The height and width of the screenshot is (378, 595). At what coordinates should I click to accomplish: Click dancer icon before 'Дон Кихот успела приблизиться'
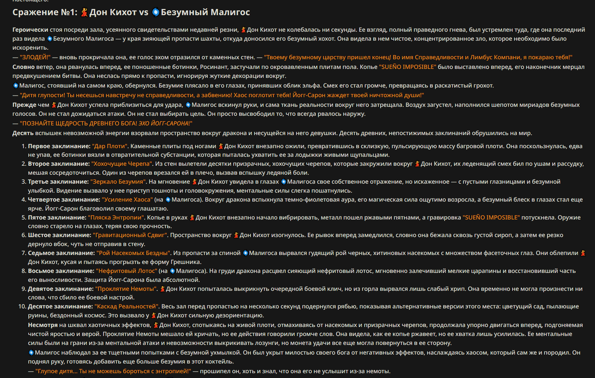click(54, 105)
